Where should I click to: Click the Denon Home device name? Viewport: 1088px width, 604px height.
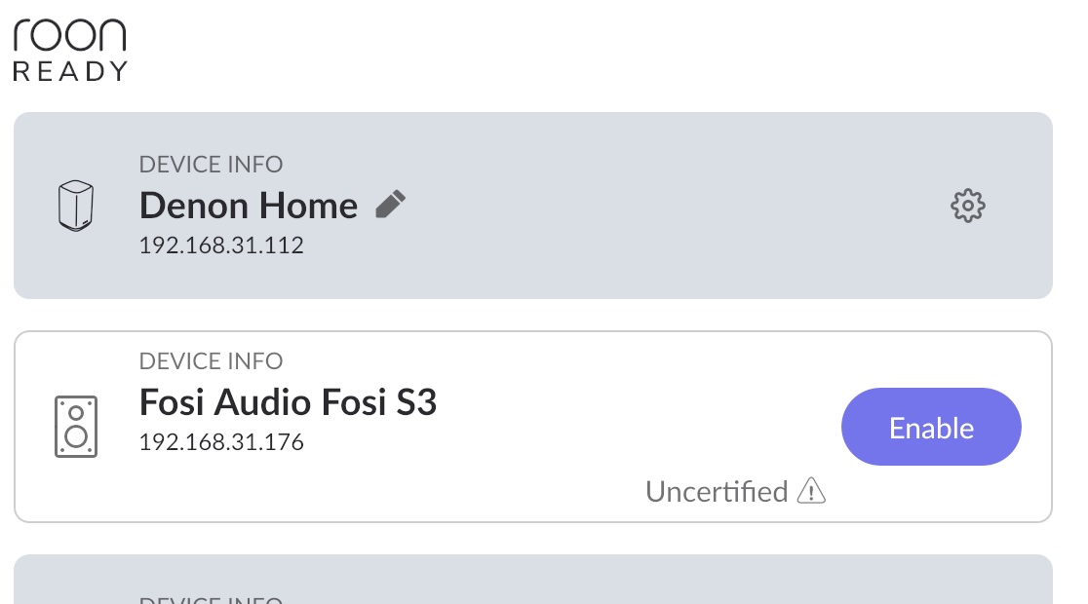[249, 205]
